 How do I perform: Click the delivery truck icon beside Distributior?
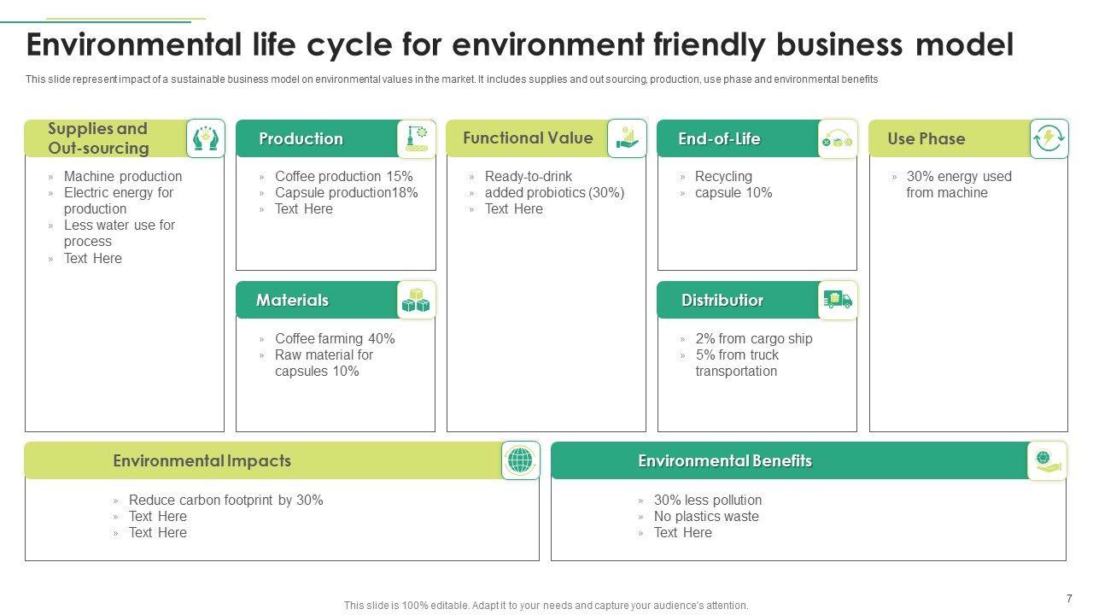838,300
